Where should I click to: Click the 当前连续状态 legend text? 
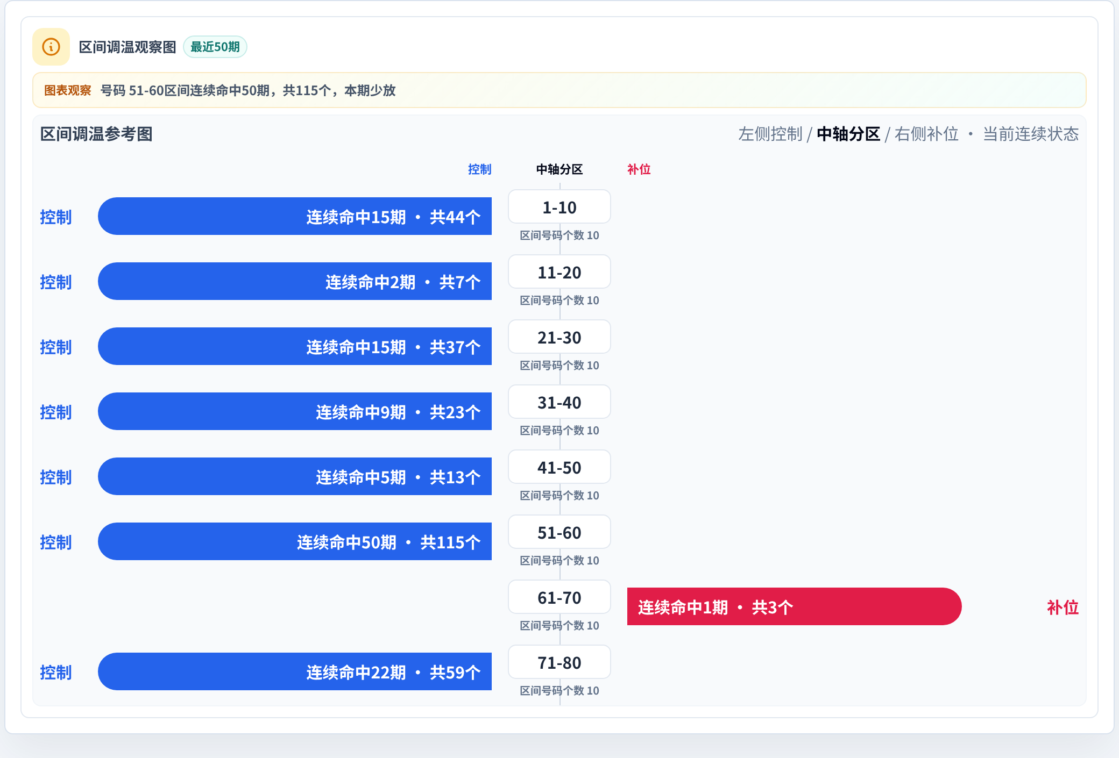1031,134
